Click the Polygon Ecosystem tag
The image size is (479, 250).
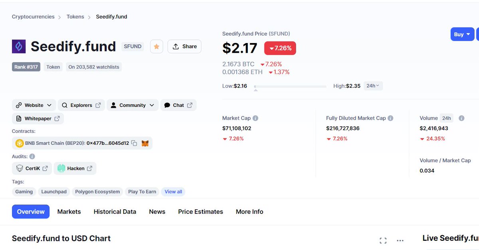pyautogui.click(x=97, y=192)
